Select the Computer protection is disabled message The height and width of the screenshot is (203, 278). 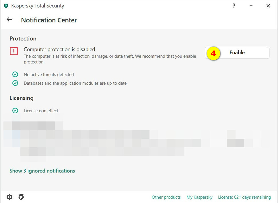click(59, 49)
